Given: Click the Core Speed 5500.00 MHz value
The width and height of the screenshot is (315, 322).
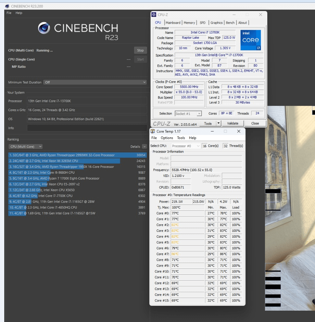Looking at the screenshot, I should pos(189,87).
